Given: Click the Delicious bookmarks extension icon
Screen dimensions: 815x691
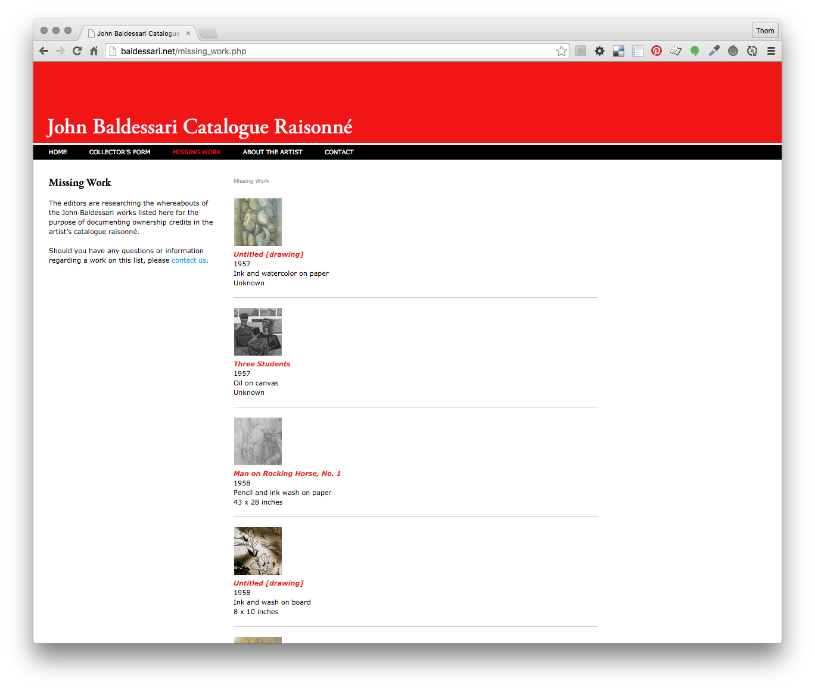Looking at the screenshot, I should click(x=618, y=51).
